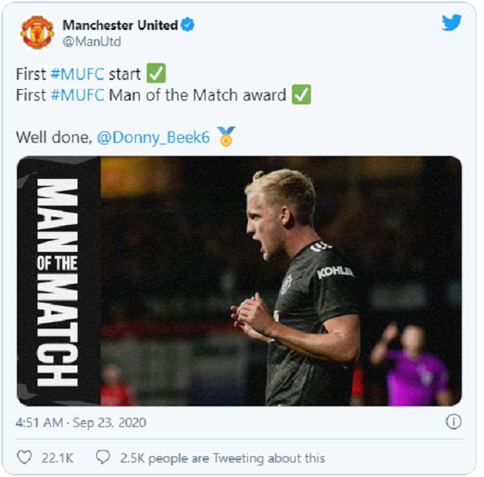Open '2.5K people are Tweeting about this'
This screenshot has width=484, height=477.
[222, 458]
